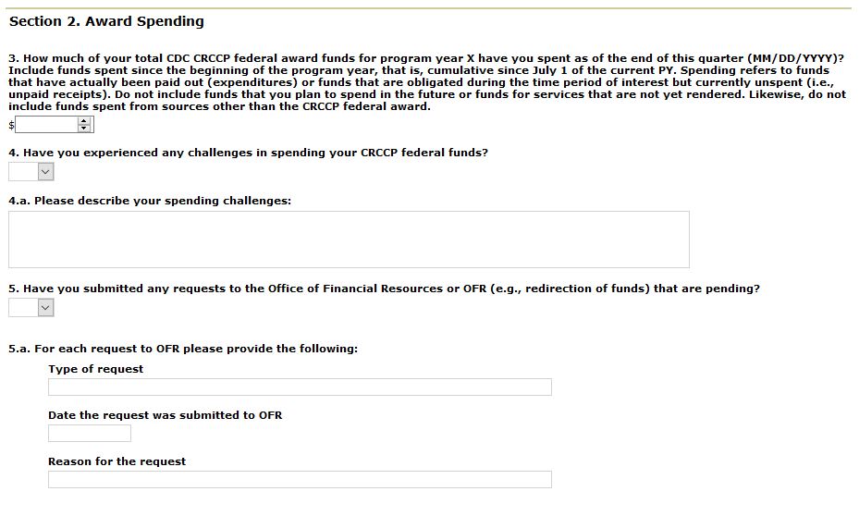Image resolution: width=859 pixels, height=516 pixels.
Task: Click the Type of request text box
Action: pos(300,387)
